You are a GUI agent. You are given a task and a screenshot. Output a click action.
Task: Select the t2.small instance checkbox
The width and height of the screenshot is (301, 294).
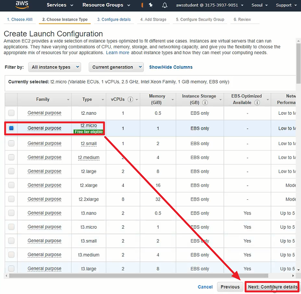[11, 143]
